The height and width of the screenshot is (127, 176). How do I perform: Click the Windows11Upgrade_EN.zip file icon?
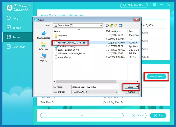56,53
